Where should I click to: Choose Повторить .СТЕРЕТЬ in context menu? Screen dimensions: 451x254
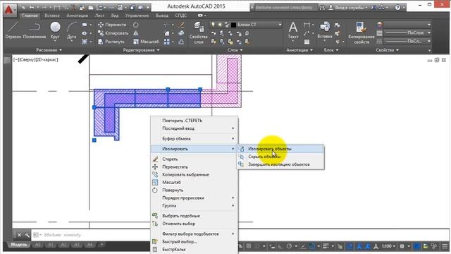[194, 121]
